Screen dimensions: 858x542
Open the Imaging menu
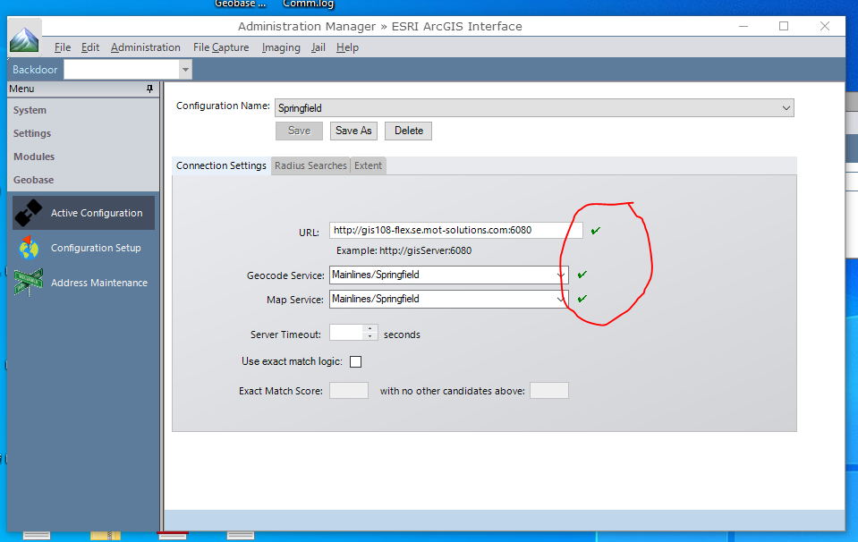(281, 47)
